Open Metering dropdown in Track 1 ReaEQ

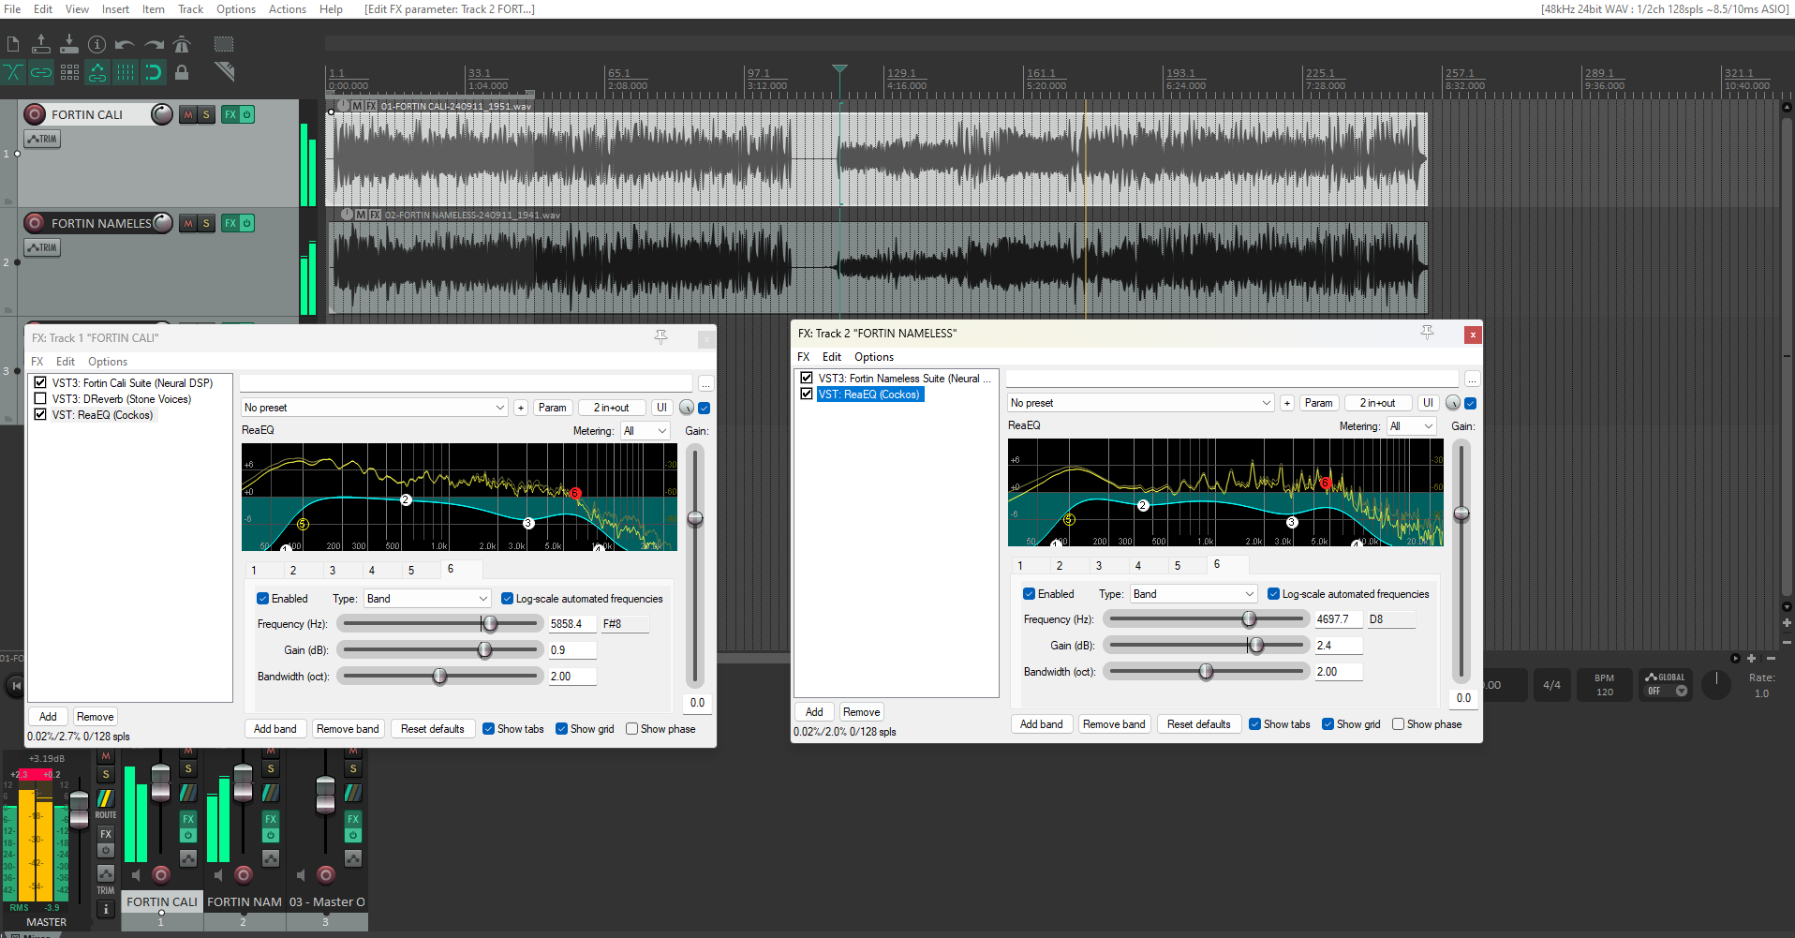(645, 431)
